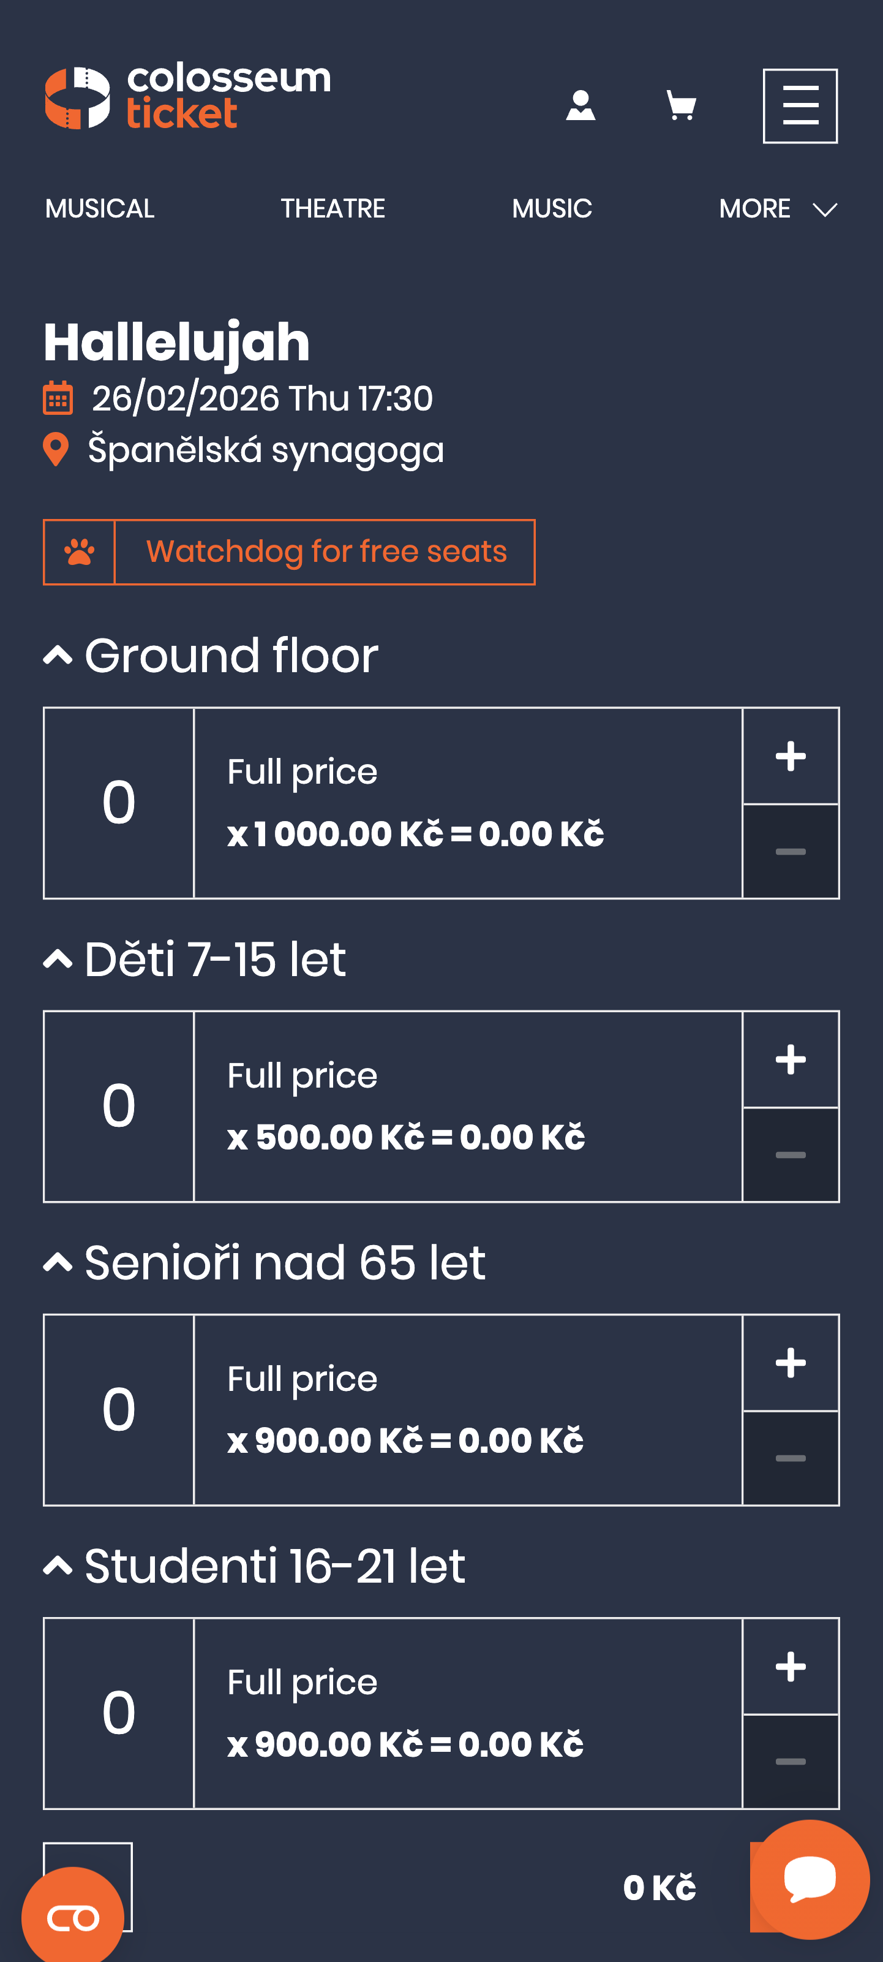Decrease Senioři nad 65 let ticket count
Image resolution: width=883 pixels, height=1962 pixels.
tap(790, 1458)
